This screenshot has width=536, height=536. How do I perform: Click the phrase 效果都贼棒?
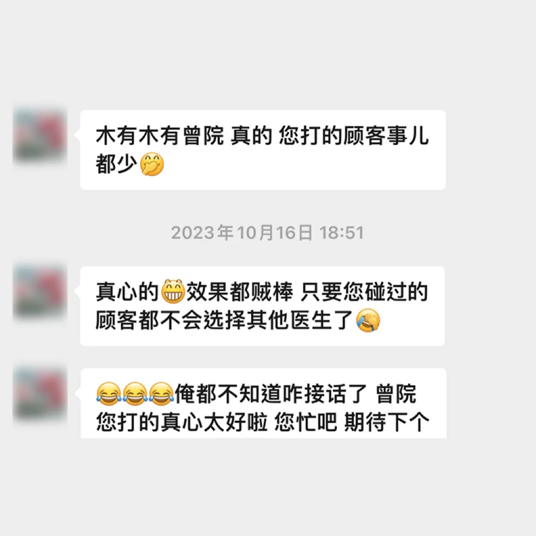pyautogui.click(x=240, y=292)
